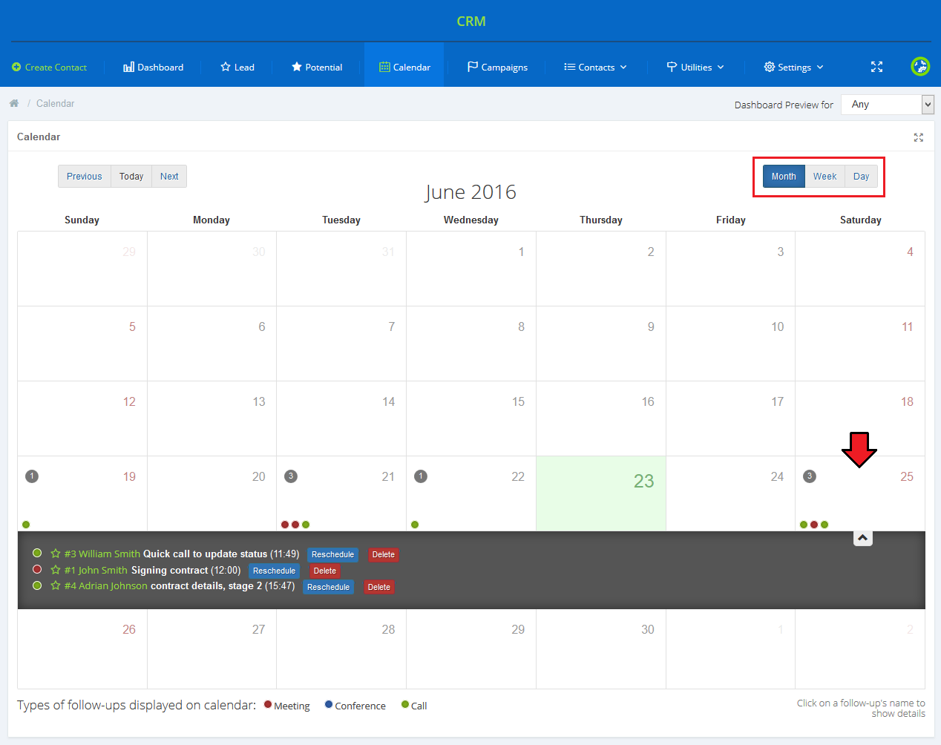Click event count badge on June 19

click(32, 476)
